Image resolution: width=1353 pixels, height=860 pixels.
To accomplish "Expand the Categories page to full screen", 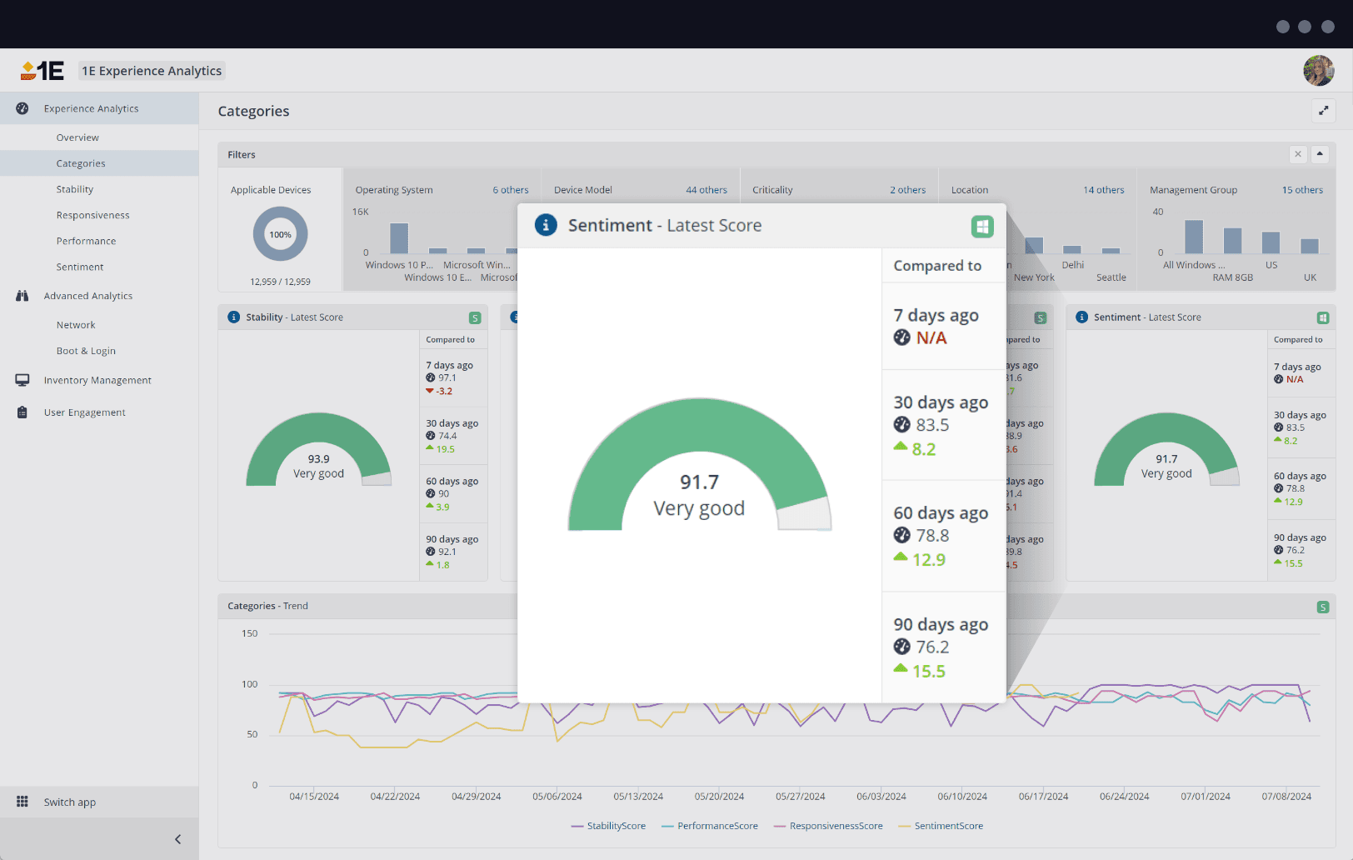I will click(1323, 111).
